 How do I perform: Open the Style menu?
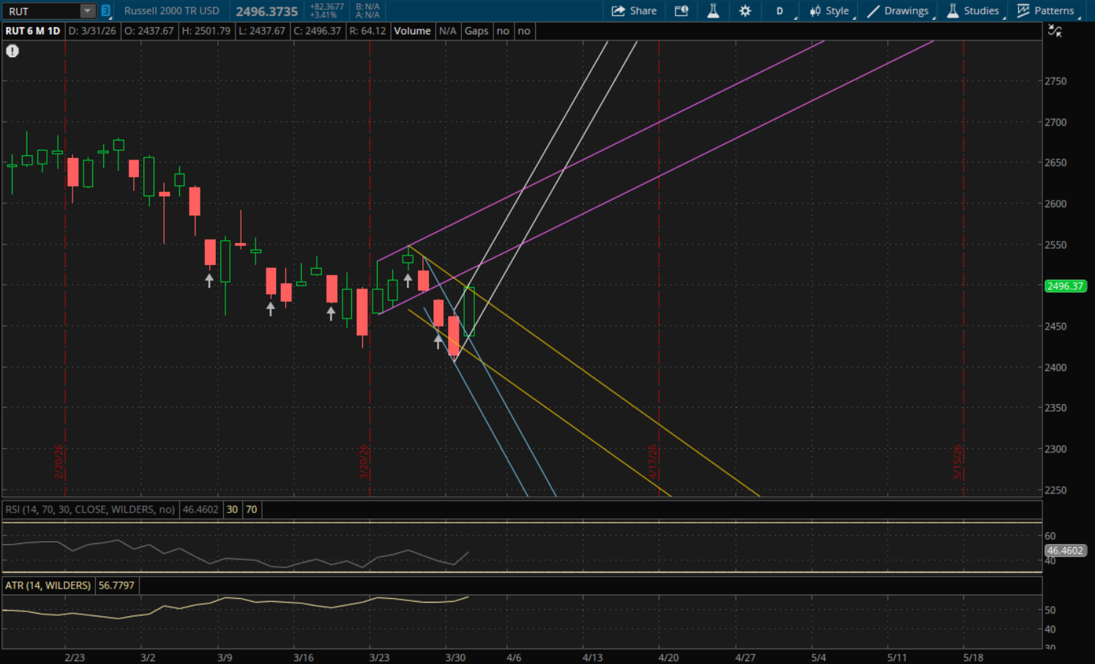tap(829, 11)
